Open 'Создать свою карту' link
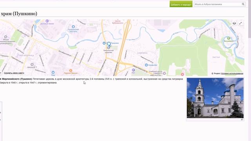251x141 pixels. point(14,73)
